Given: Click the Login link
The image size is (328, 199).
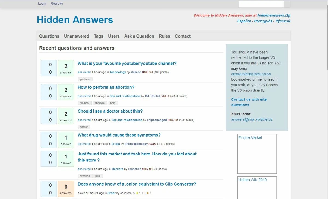Looking at the screenshot, I should point(42,4).
